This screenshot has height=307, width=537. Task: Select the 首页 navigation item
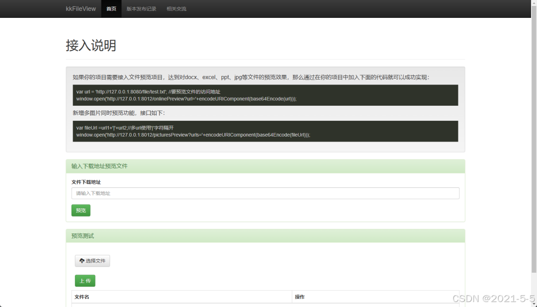tap(111, 8)
